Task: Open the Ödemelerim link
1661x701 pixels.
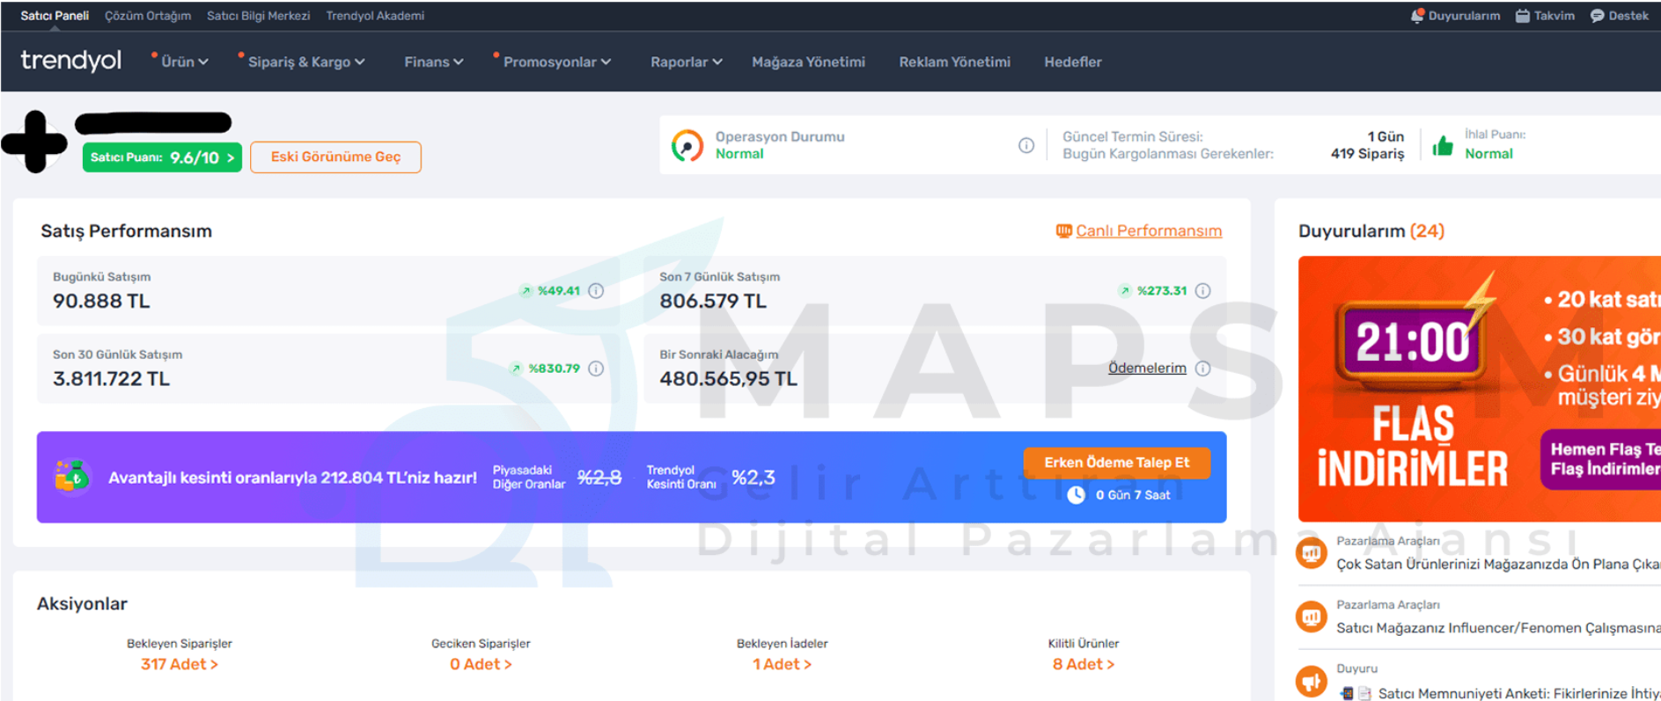Action: coord(1147,368)
